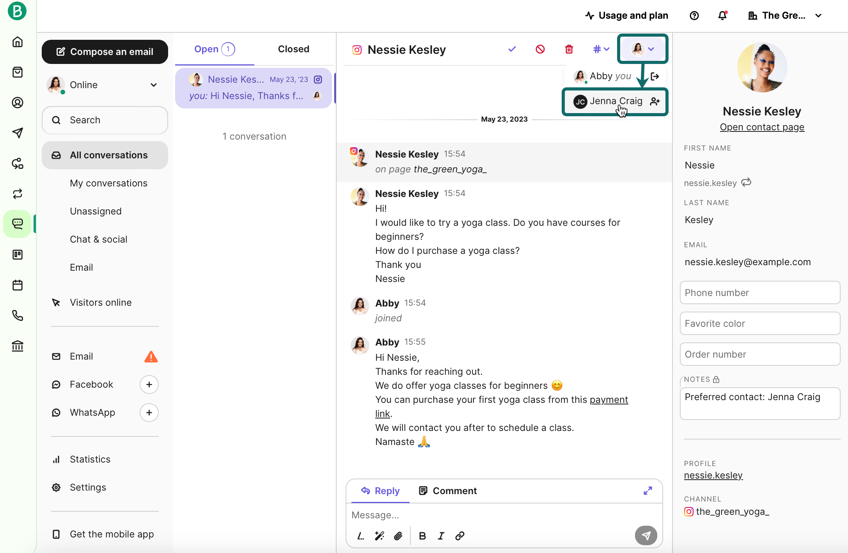Click the bold formatting icon
The width and height of the screenshot is (848, 553).
(x=422, y=536)
